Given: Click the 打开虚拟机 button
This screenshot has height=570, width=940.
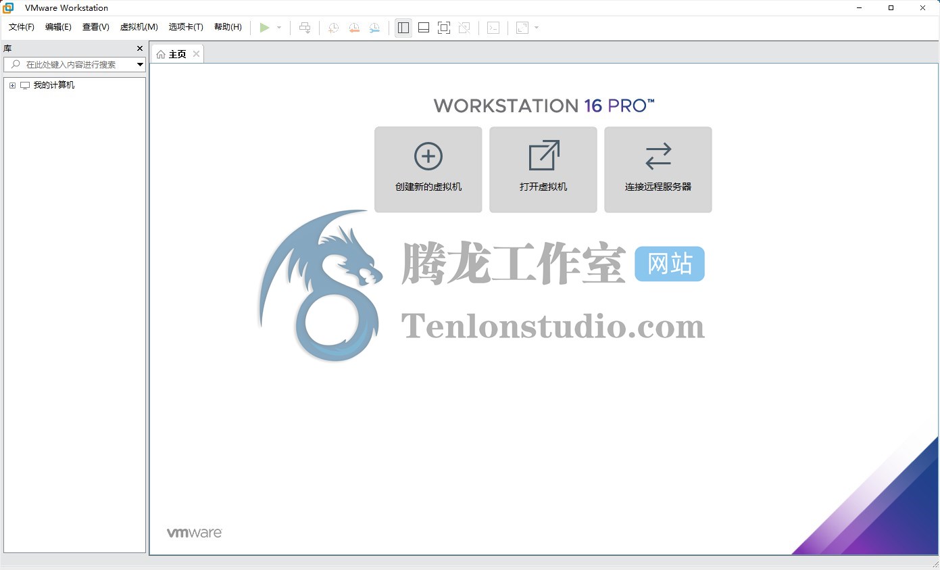Looking at the screenshot, I should pos(543,170).
